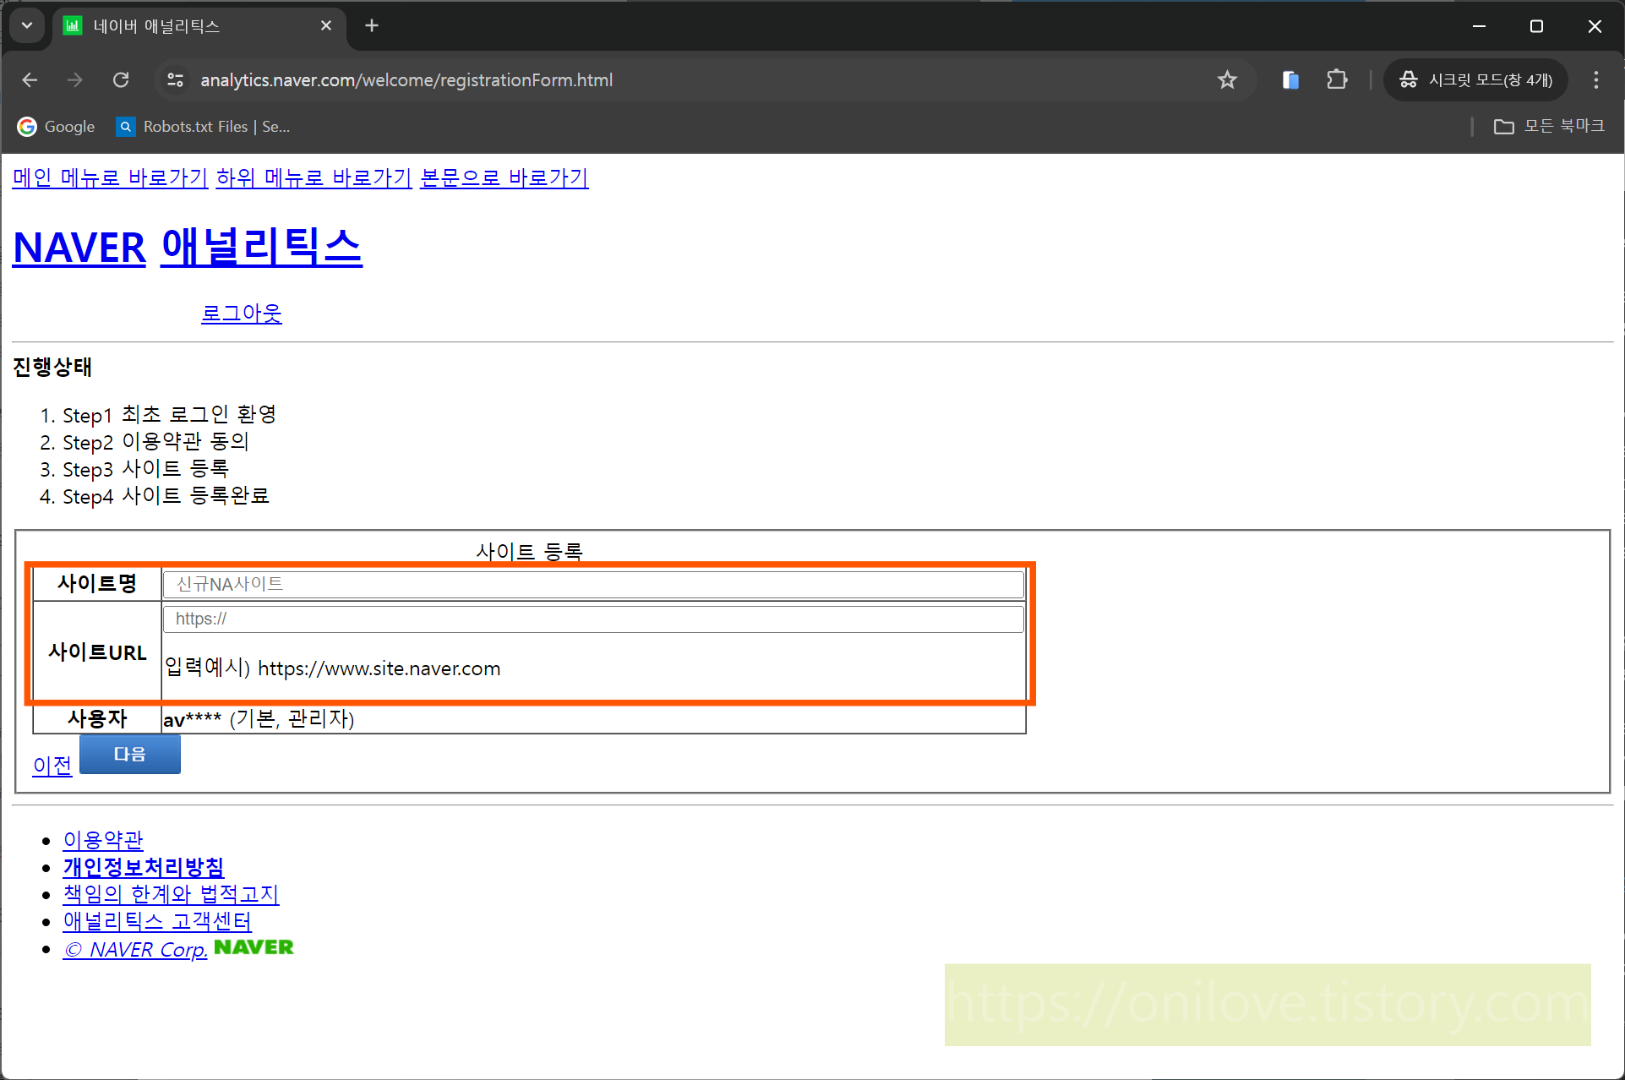Viewport: 1625px width, 1080px height.
Task: Follow 메인 메뉴로 바로가기 link
Action: click(110, 177)
